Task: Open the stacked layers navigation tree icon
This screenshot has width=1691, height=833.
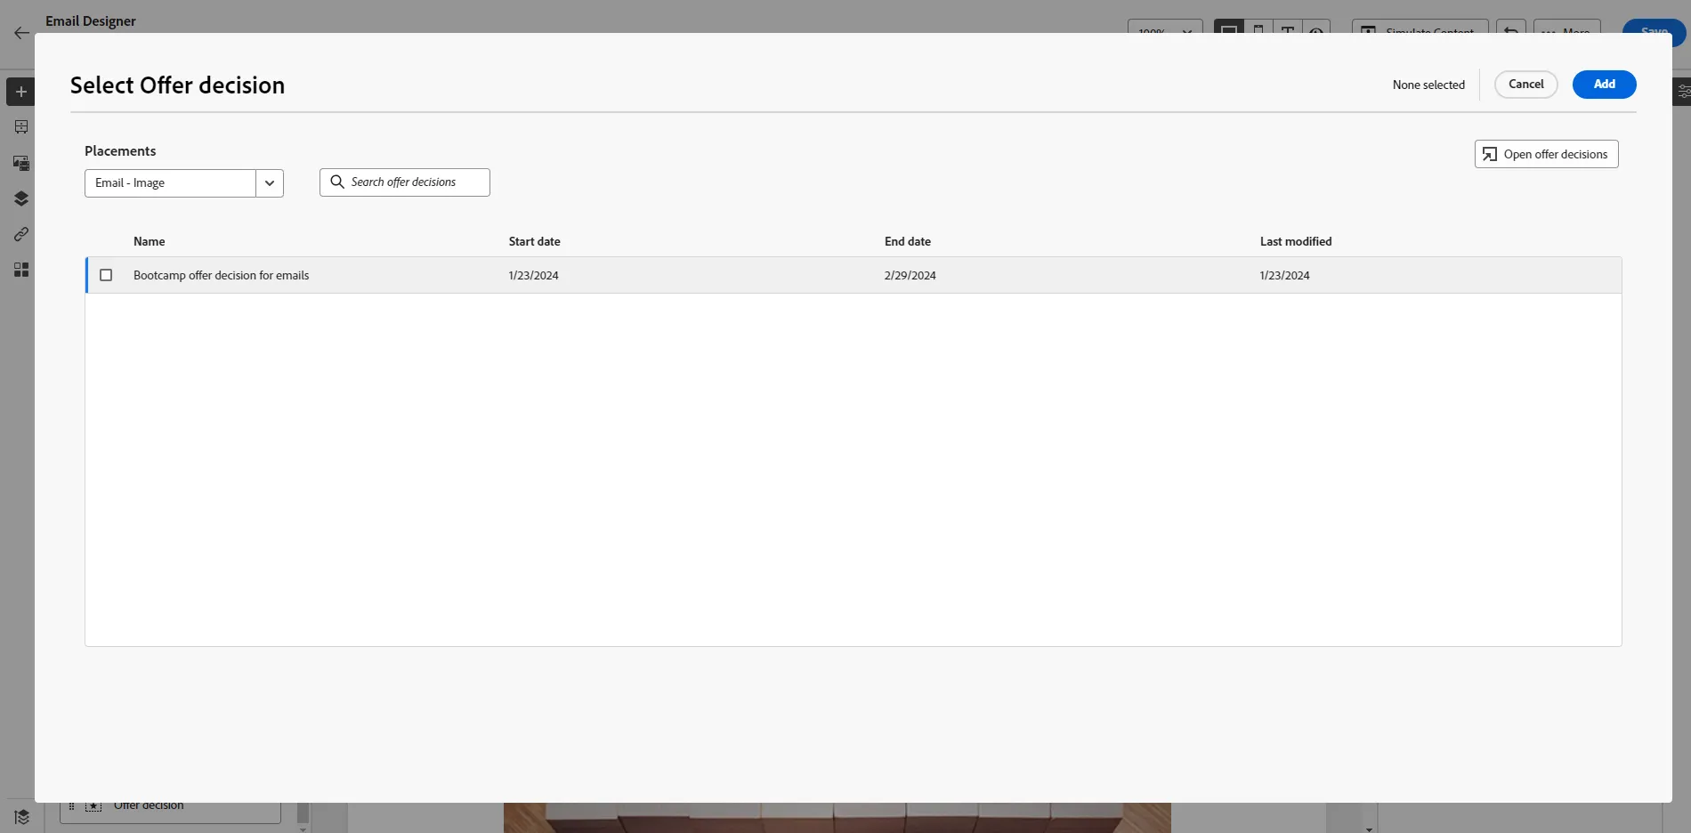Action: [x=21, y=198]
